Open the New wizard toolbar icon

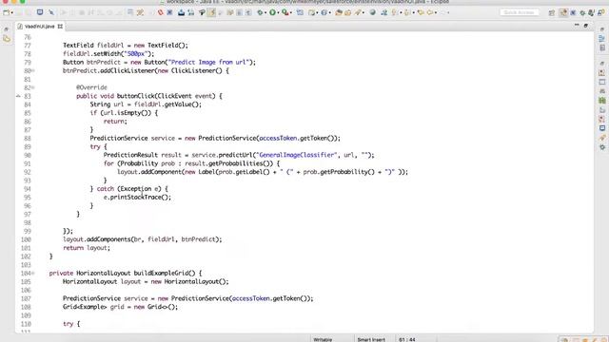click(7, 12)
